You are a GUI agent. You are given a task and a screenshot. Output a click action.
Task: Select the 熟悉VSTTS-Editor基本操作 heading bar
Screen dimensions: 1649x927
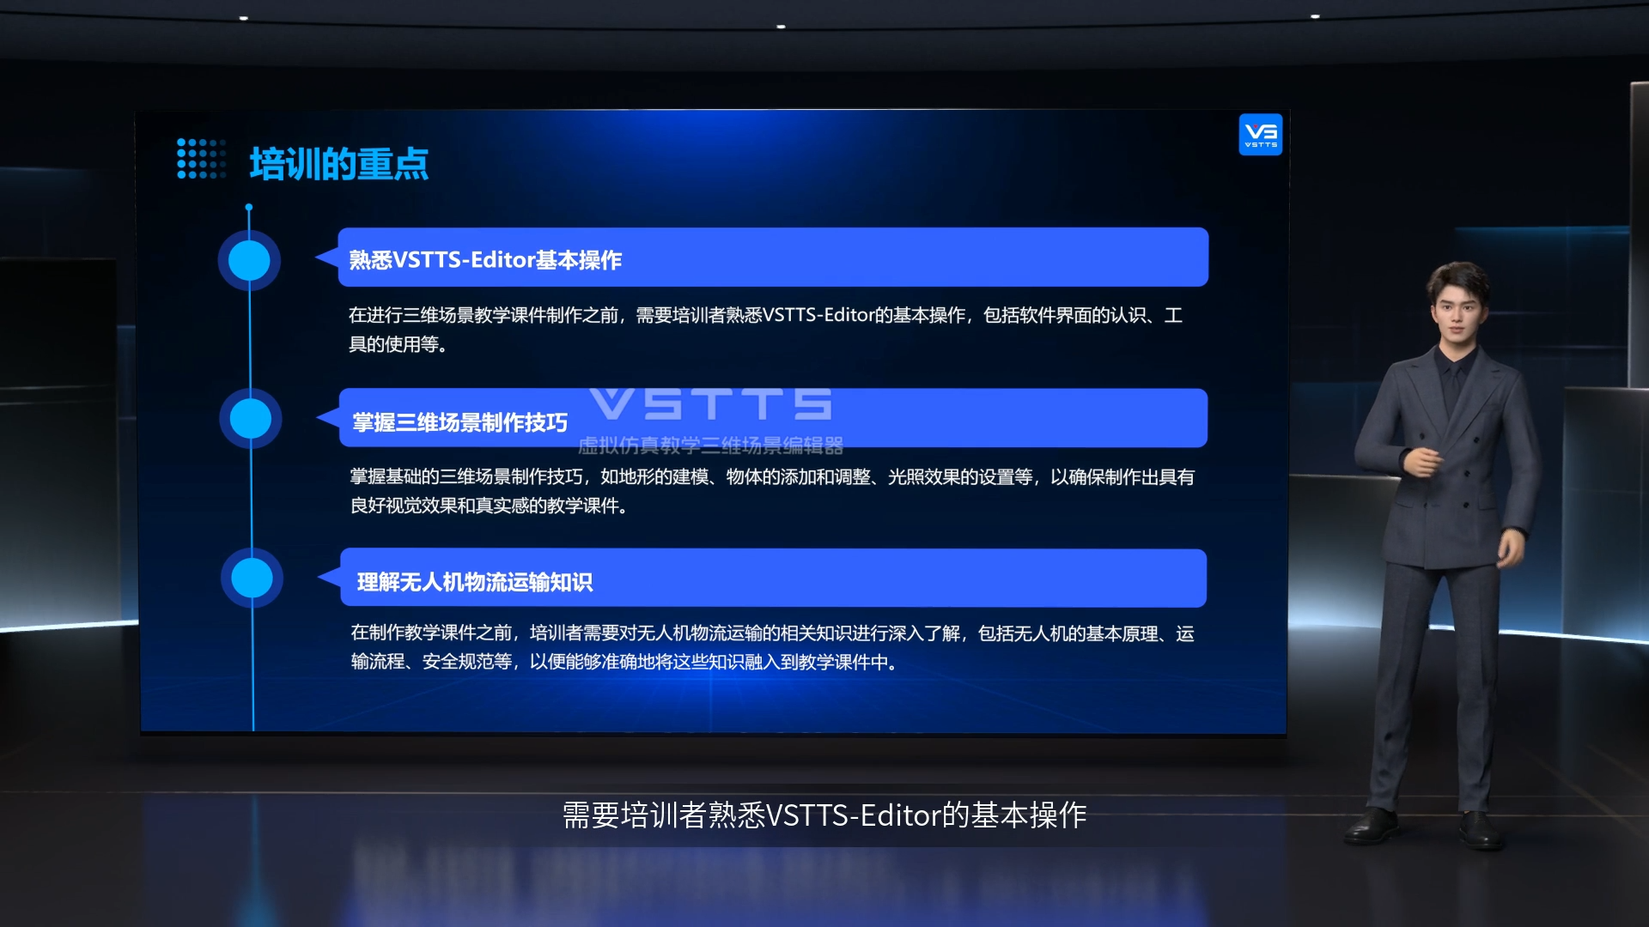(x=762, y=257)
